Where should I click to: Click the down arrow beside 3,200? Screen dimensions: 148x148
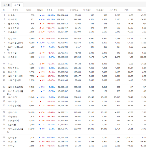[38, 43]
